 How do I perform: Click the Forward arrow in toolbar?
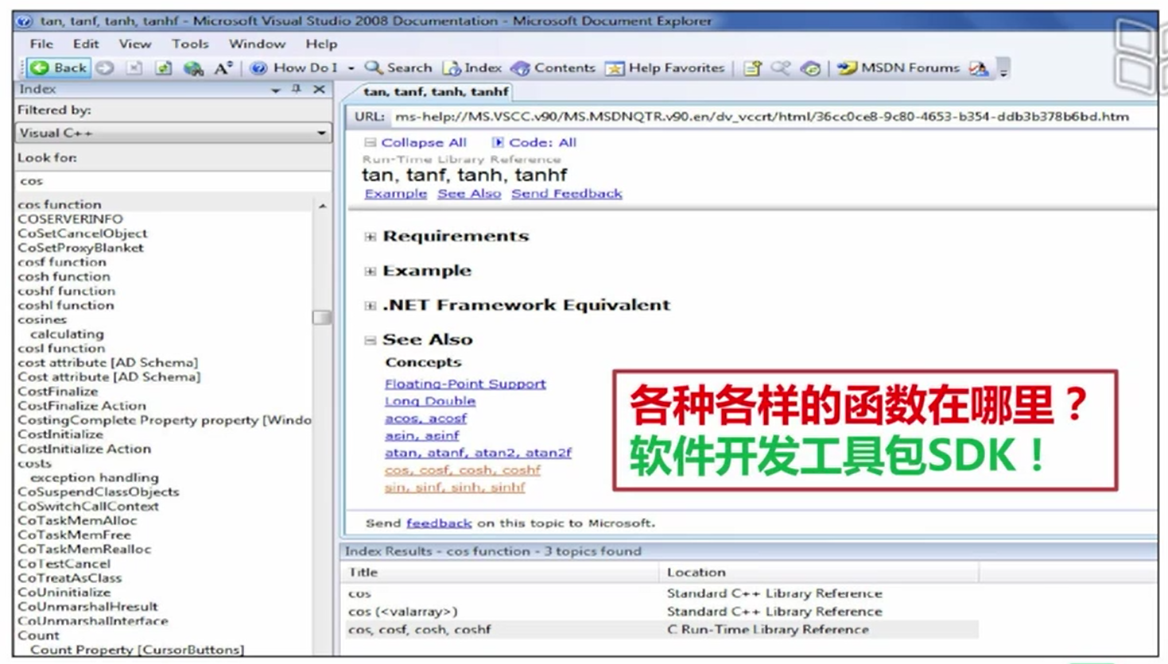click(x=105, y=68)
